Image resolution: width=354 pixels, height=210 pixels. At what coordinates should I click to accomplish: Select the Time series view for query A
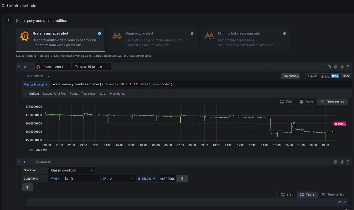click(x=332, y=101)
